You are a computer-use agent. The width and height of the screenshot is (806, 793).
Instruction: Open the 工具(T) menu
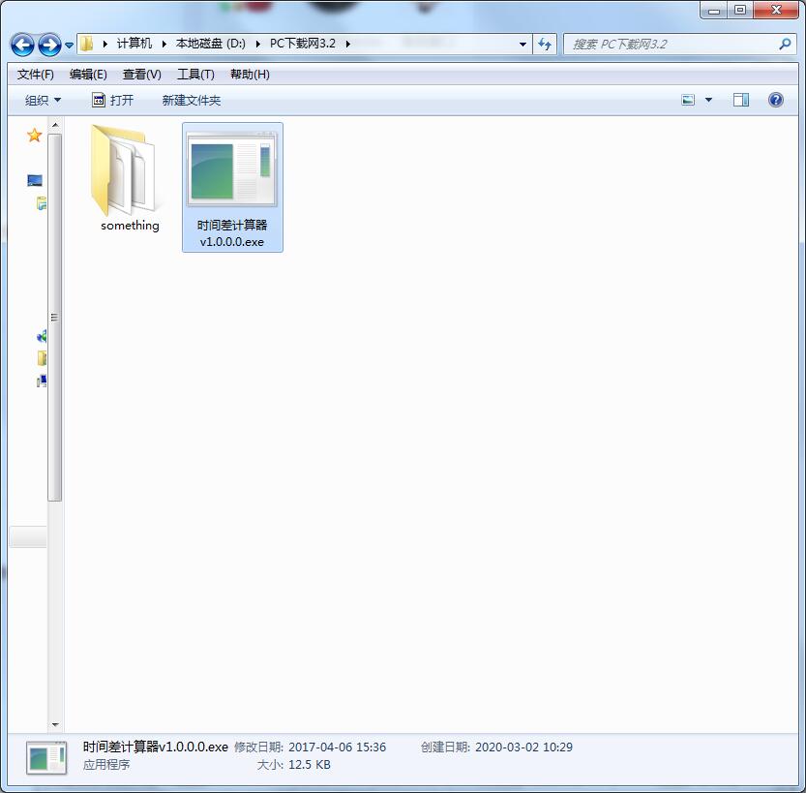click(194, 75)
